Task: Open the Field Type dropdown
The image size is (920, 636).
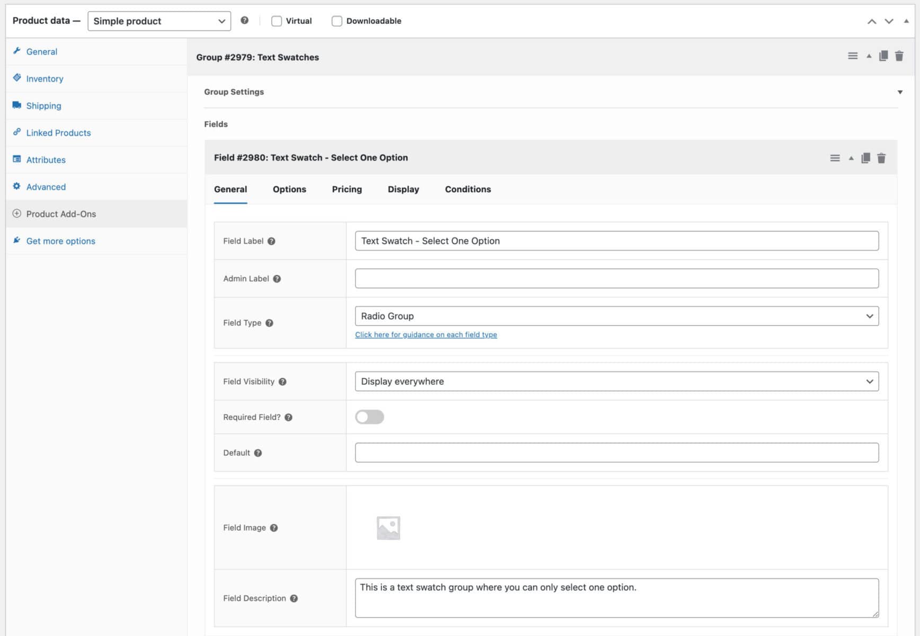Action: (616, 316)
